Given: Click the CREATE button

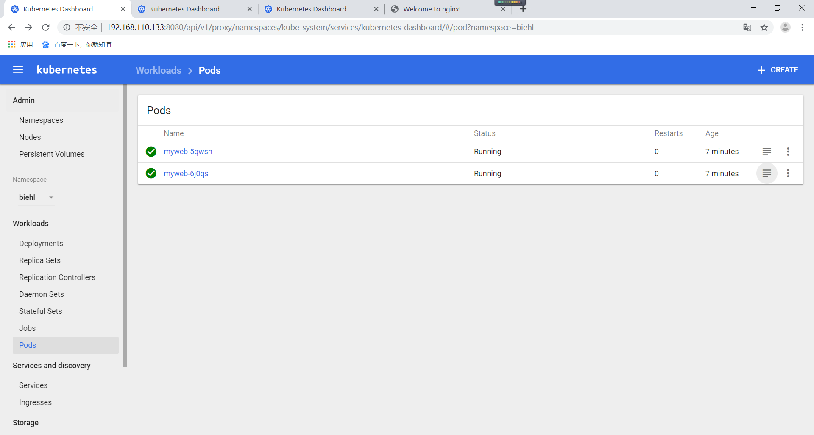Looking at the screenshot, I should tap(778, 70).
